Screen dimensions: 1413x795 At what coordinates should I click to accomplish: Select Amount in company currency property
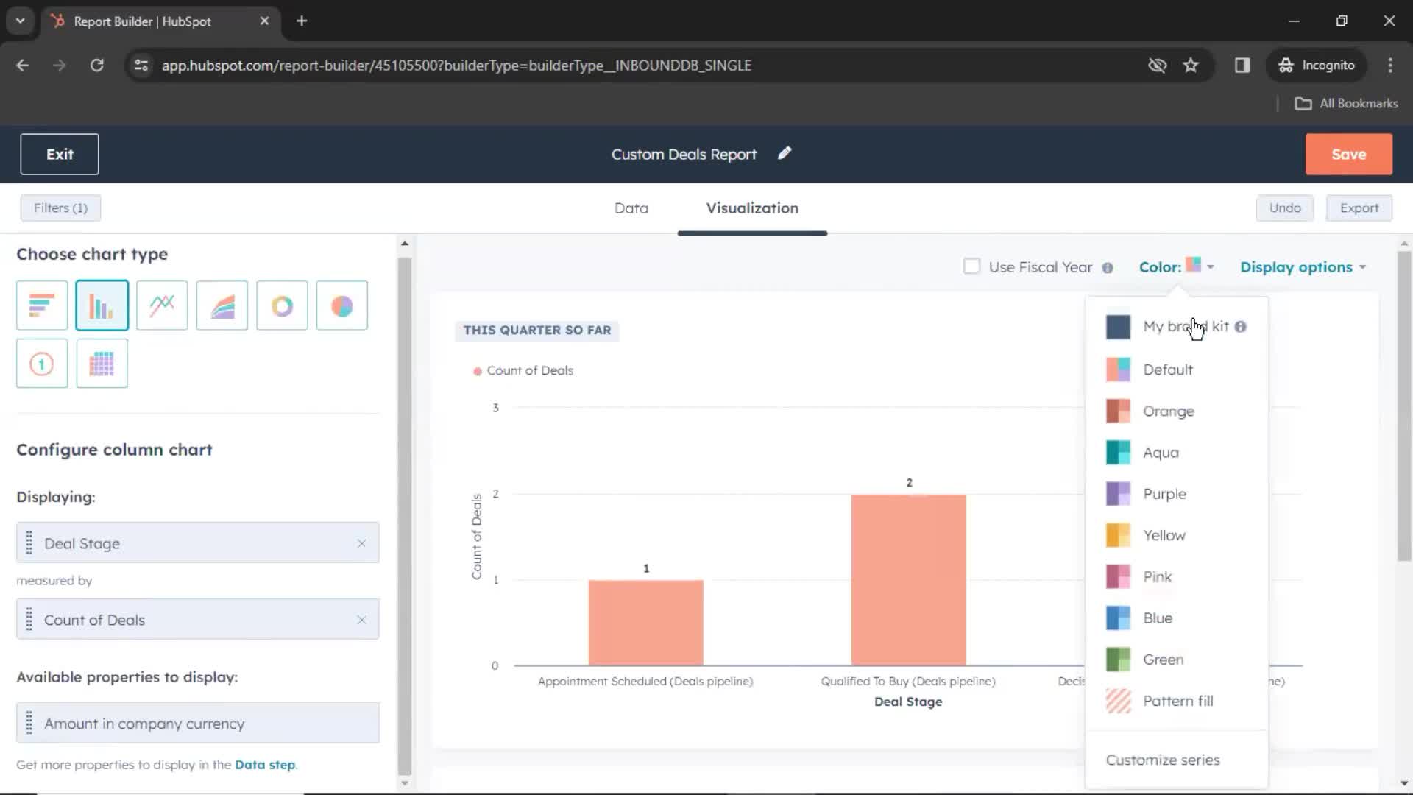pos(198,723)
